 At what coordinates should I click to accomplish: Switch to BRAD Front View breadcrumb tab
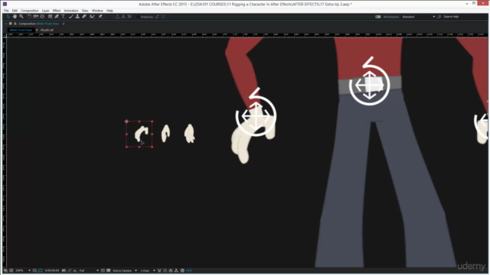(x=21, y=30)
